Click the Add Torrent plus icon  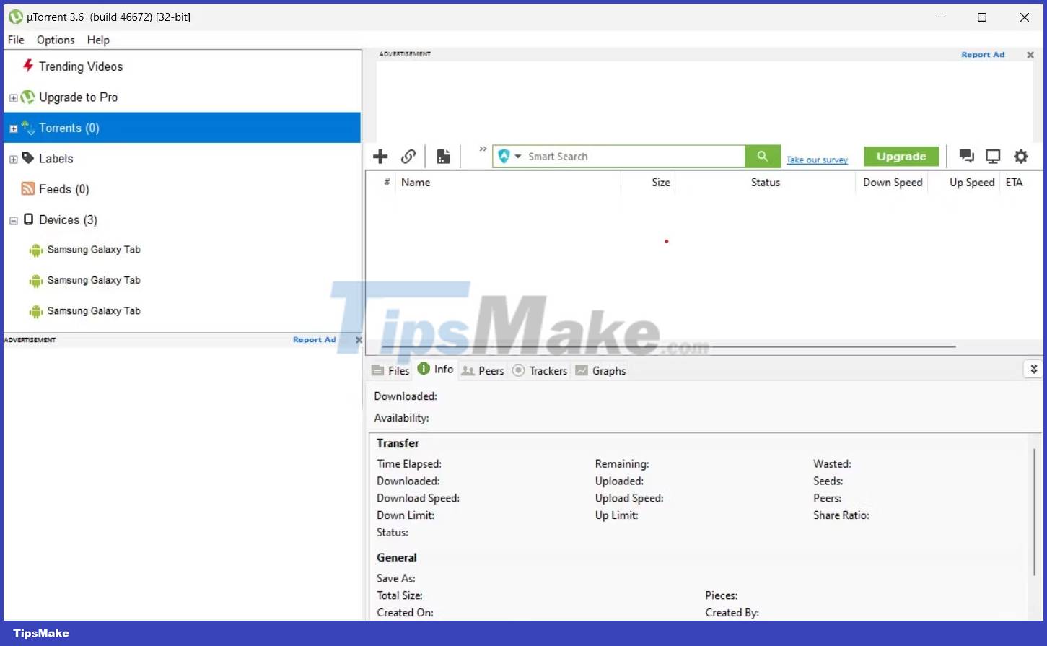[380, 156]
